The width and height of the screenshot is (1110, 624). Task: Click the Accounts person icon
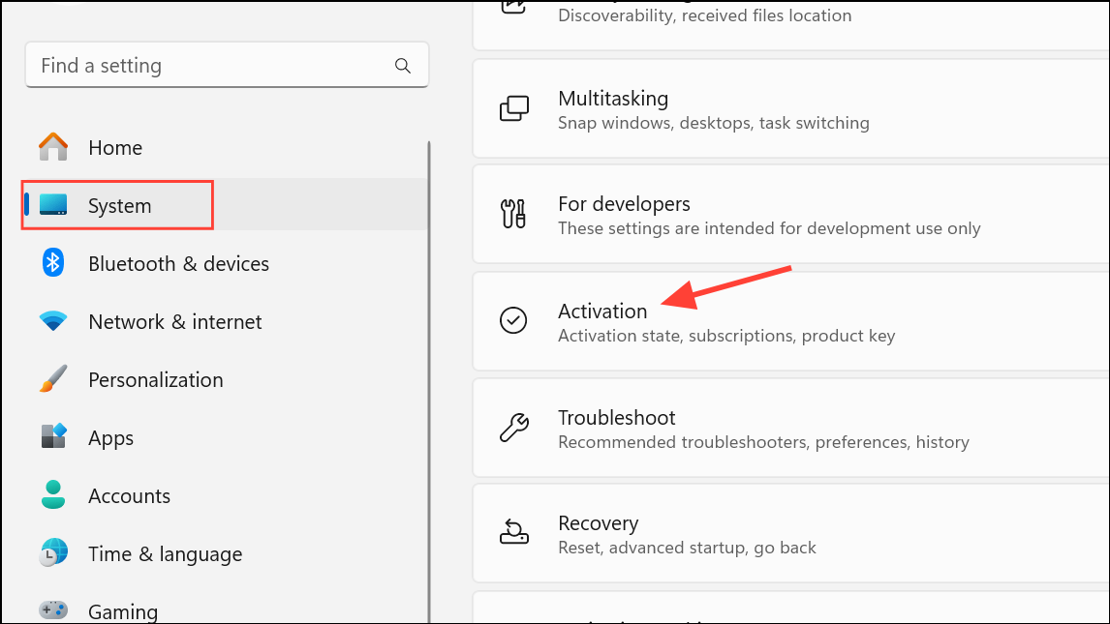click(53, 495)
